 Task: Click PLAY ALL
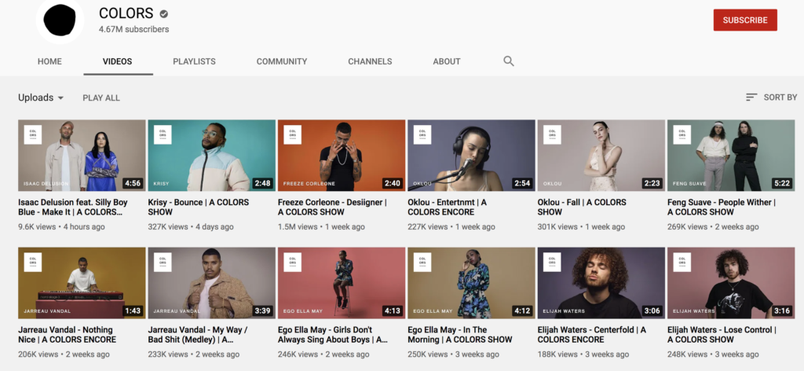coord(101,98)
